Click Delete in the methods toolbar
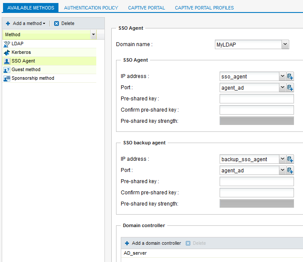 click(x=64, y=23)
